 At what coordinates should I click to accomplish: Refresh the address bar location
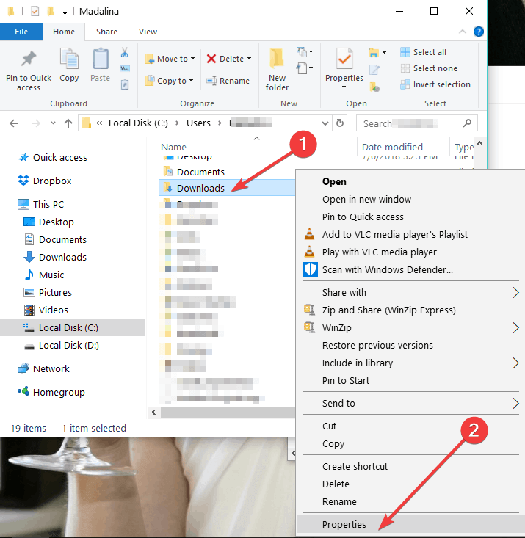(x=340, y=123)
